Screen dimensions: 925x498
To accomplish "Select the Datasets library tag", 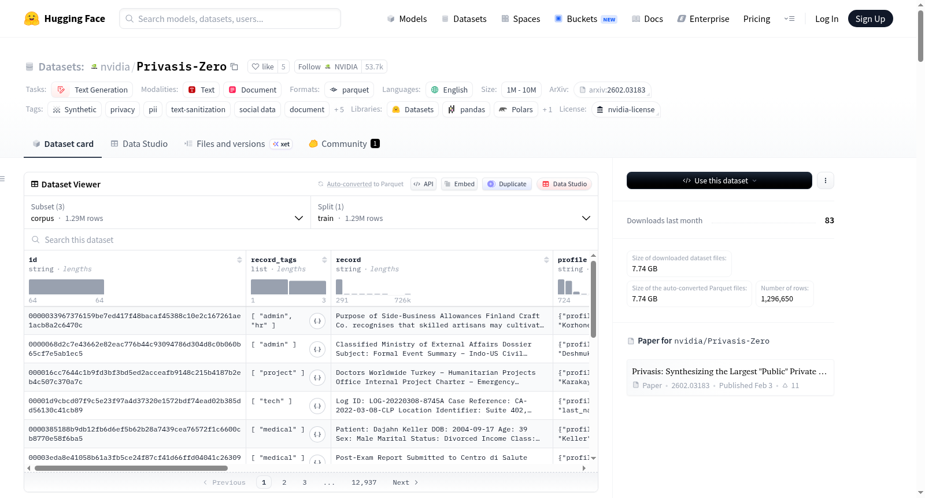I will point(413,109).
